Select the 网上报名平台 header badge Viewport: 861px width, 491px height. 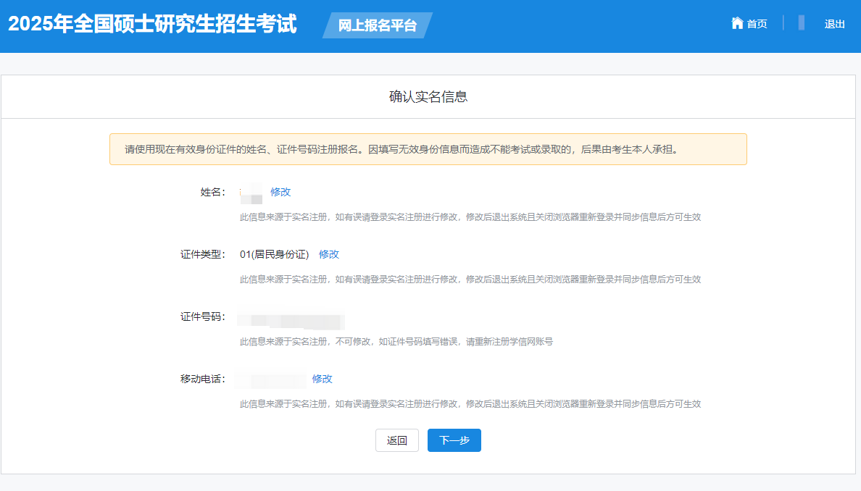coord(378,25)
